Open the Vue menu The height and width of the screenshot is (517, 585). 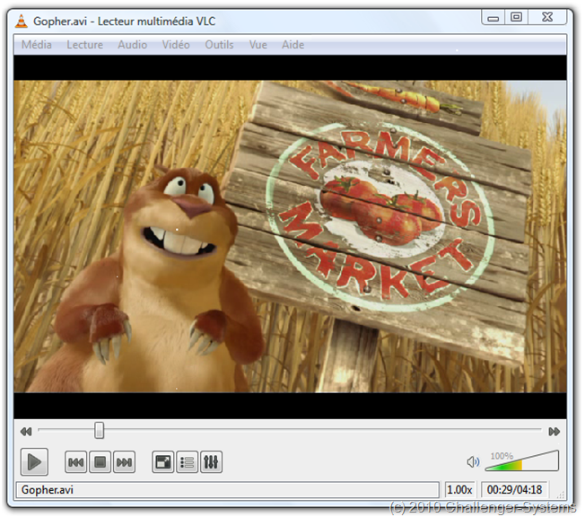(x=258, y=45)
